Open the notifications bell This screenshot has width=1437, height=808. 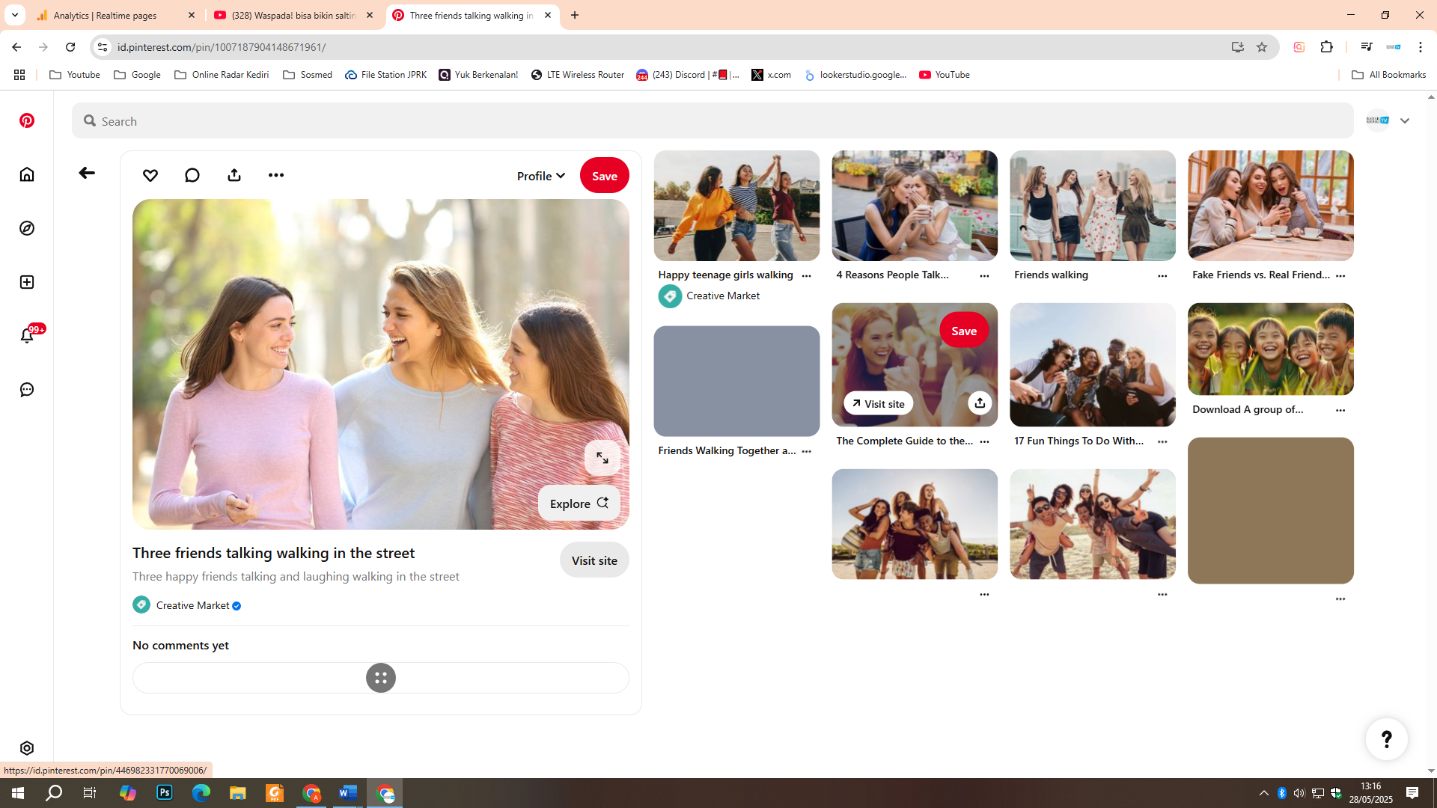[27, 336]
